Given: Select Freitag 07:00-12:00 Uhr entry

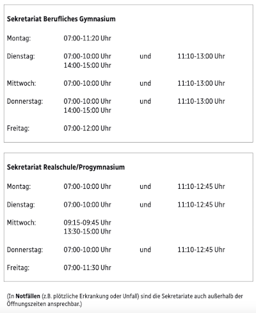Looking at the screenshot, I should [x=87, y=128].
